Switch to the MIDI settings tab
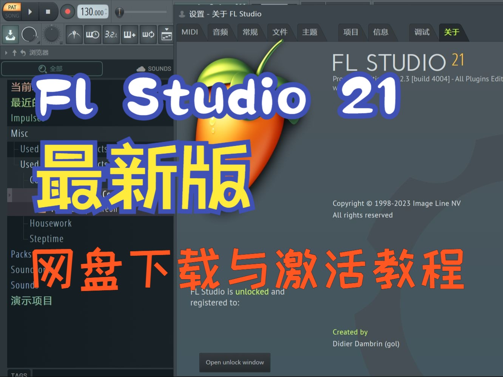Image resolution: width=503 pixels, height=377 pixels. click(x=190, y=32)
